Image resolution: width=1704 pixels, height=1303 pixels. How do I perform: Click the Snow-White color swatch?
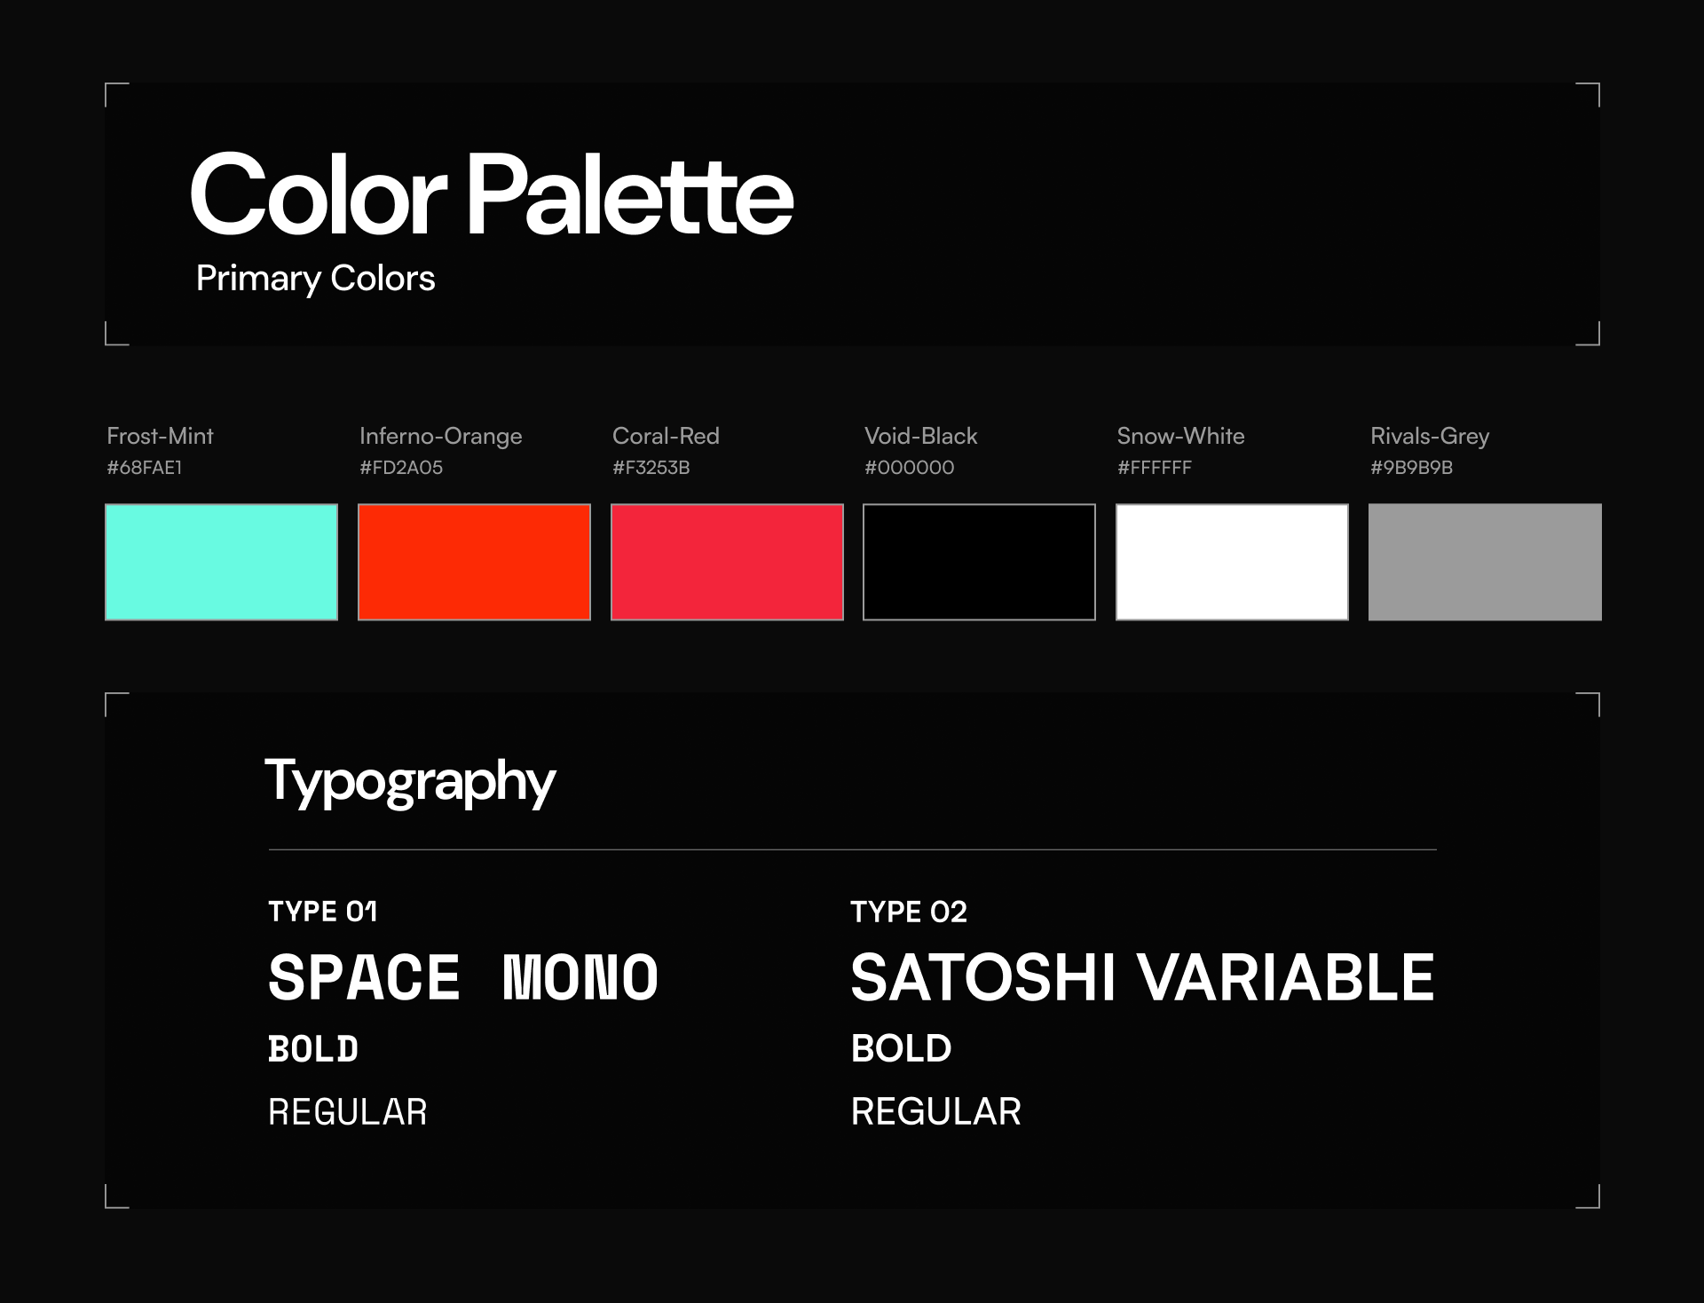pos(1232,562)
